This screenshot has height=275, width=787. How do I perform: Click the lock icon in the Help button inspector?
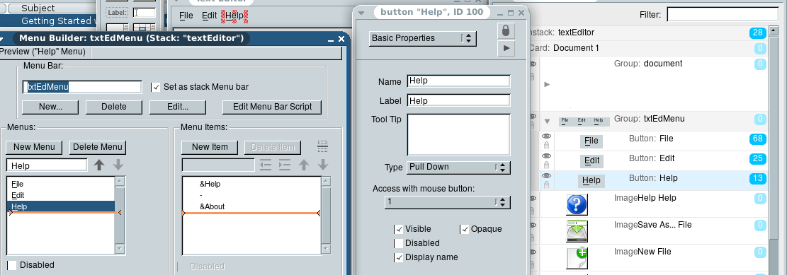[506, 30]
